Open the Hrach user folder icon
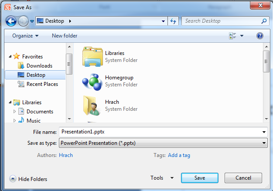The width and height of the screenshot is (273, 191). 92,105
